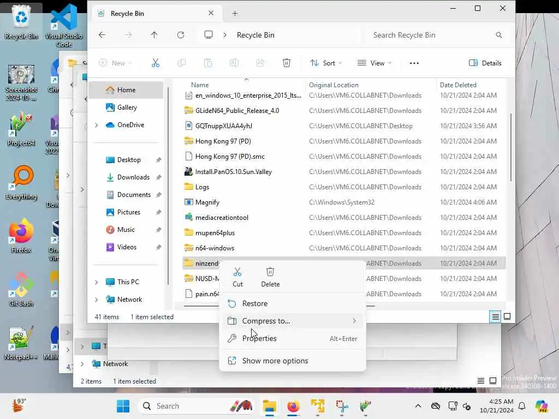Click the Cut icon in the context menu
The height and width of the screenshot is (419, 559).
click(237, 272)
